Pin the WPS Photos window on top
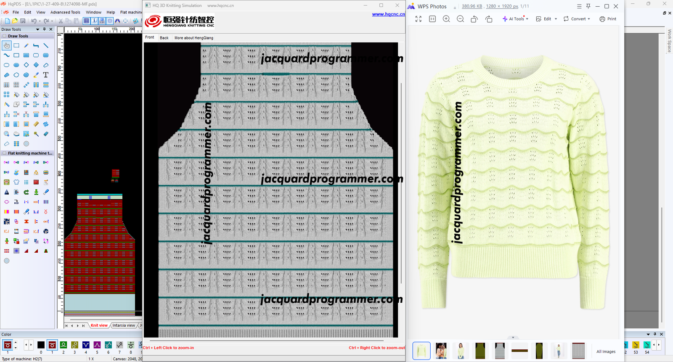Viewport: 673px width, 362px height. [588, 6]
